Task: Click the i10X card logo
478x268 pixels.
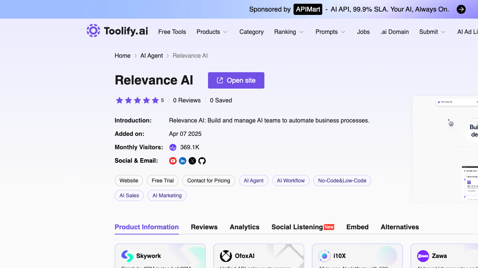Action: [x=325, y=256]
